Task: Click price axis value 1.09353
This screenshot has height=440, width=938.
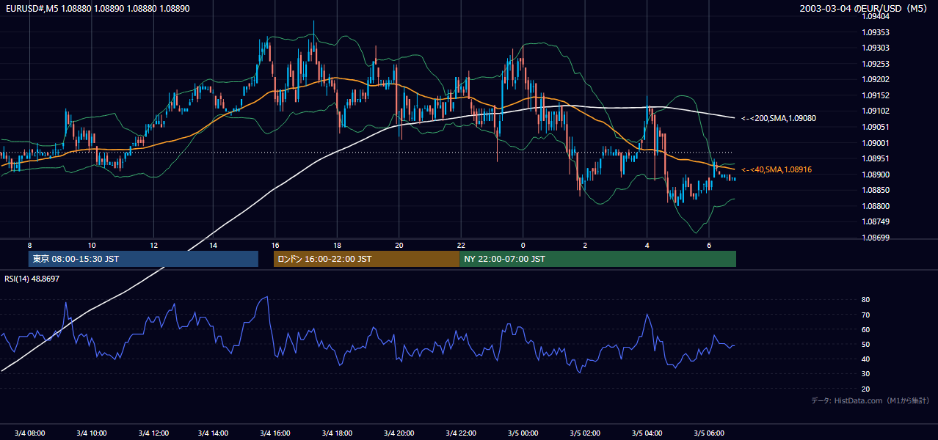Action: coord(875,32)
